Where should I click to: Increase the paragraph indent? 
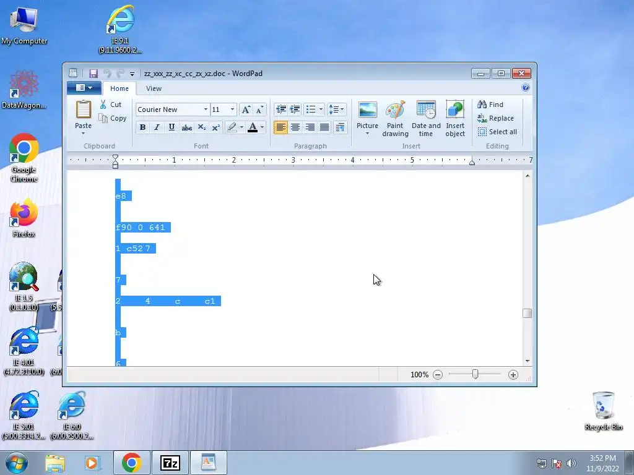tap(295, 109)
